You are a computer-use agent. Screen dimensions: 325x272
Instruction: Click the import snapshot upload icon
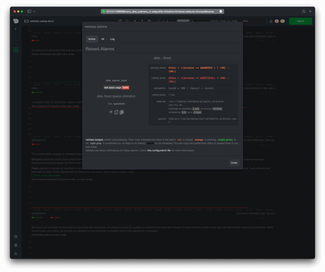[x=142, y=21]
